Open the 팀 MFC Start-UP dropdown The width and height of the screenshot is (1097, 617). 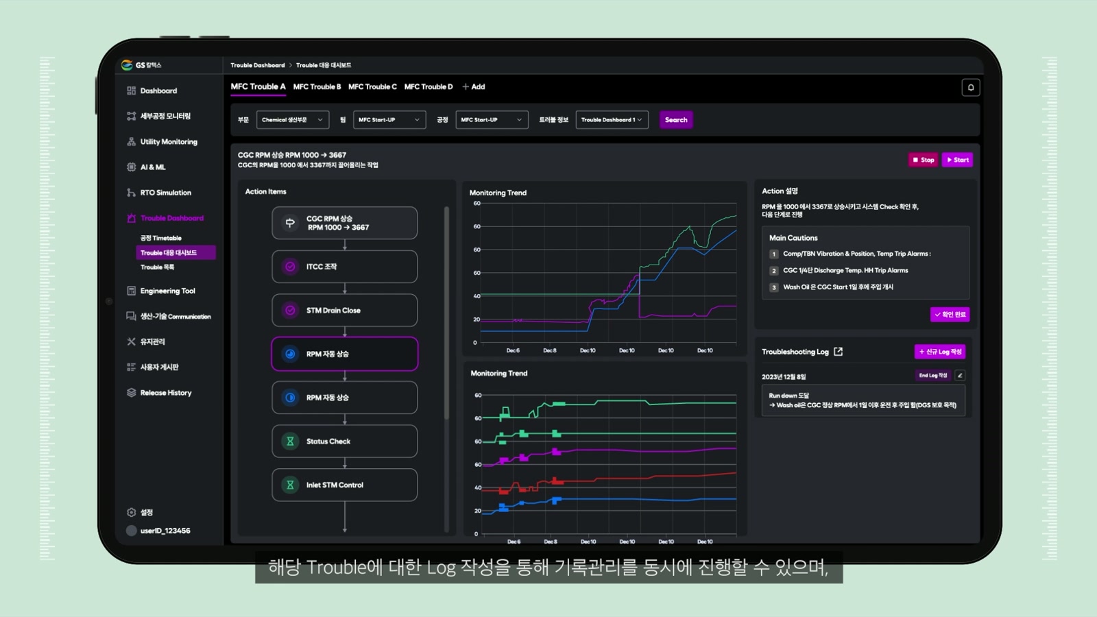coord(389,120)
